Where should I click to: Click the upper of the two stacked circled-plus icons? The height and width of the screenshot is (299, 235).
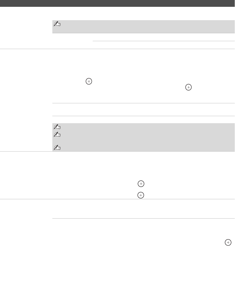[x=141, y=184]
